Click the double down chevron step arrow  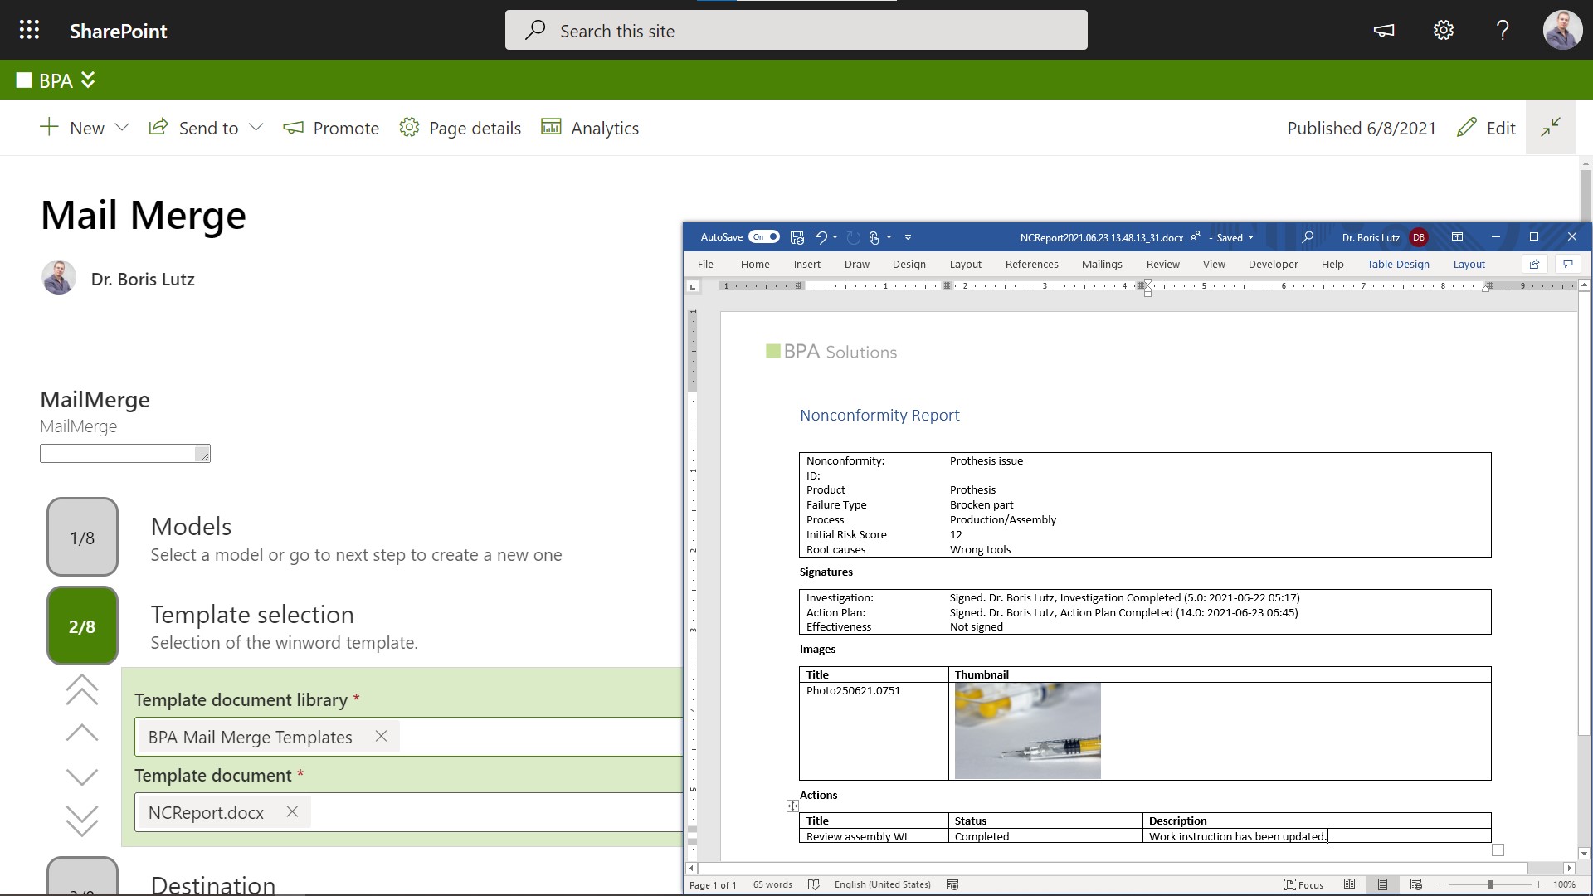(x=82, y=821)
